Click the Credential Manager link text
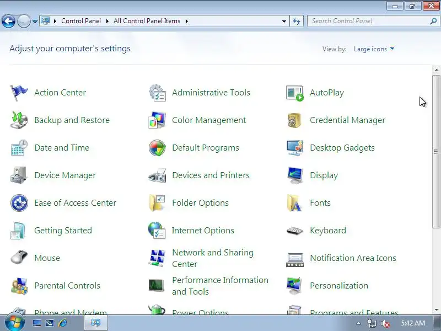 (x=348, y=120)
